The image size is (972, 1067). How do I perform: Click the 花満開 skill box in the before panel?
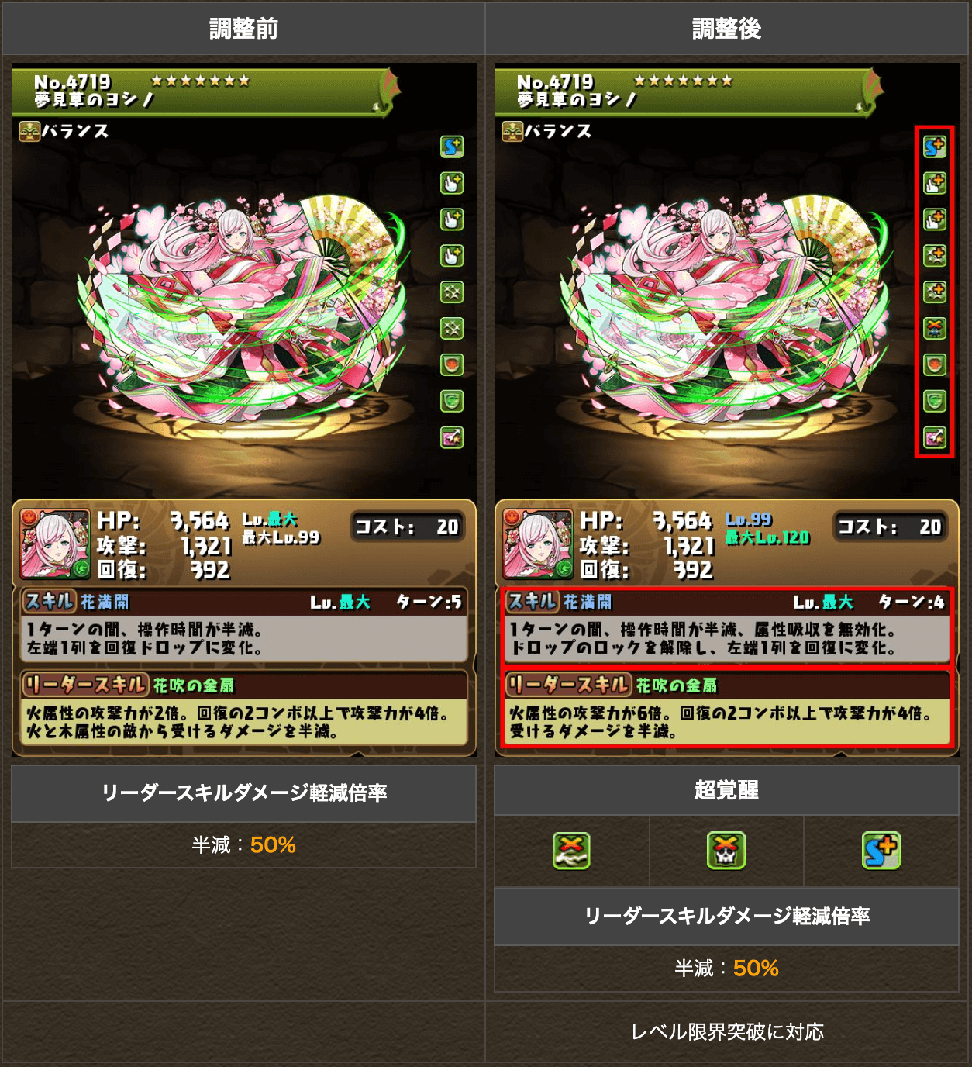pos(244,627)
